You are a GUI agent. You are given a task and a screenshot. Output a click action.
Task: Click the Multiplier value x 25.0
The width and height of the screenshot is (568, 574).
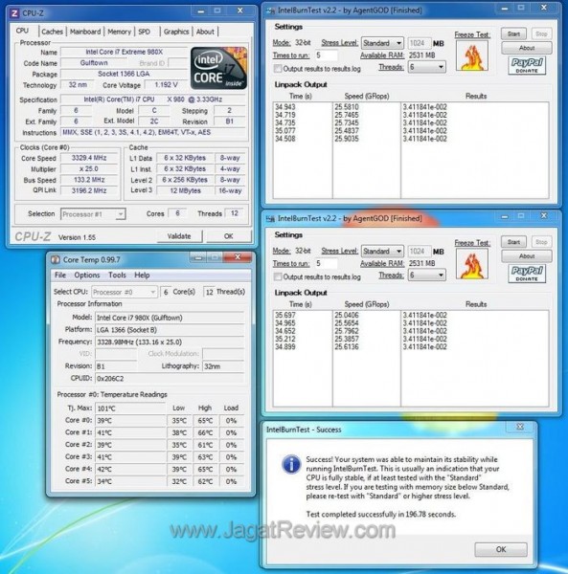[x=89, y=169]
